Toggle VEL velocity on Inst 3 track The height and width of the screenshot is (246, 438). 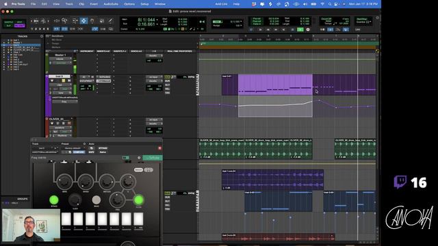coord(167,89)
